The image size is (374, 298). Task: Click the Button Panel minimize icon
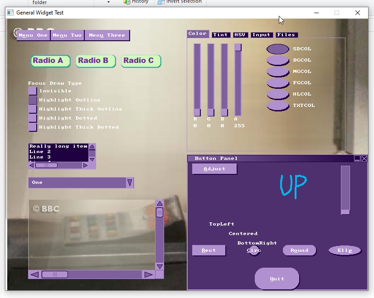357,159
